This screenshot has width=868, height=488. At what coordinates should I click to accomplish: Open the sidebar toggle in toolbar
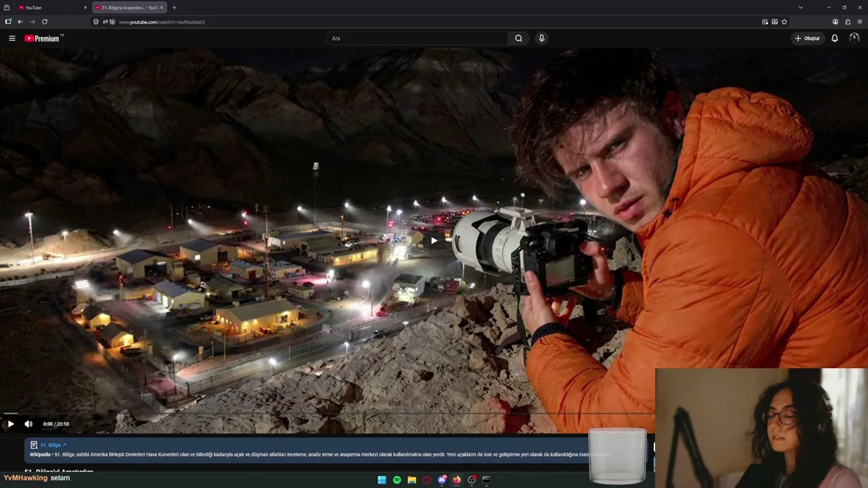coord(8,22)
